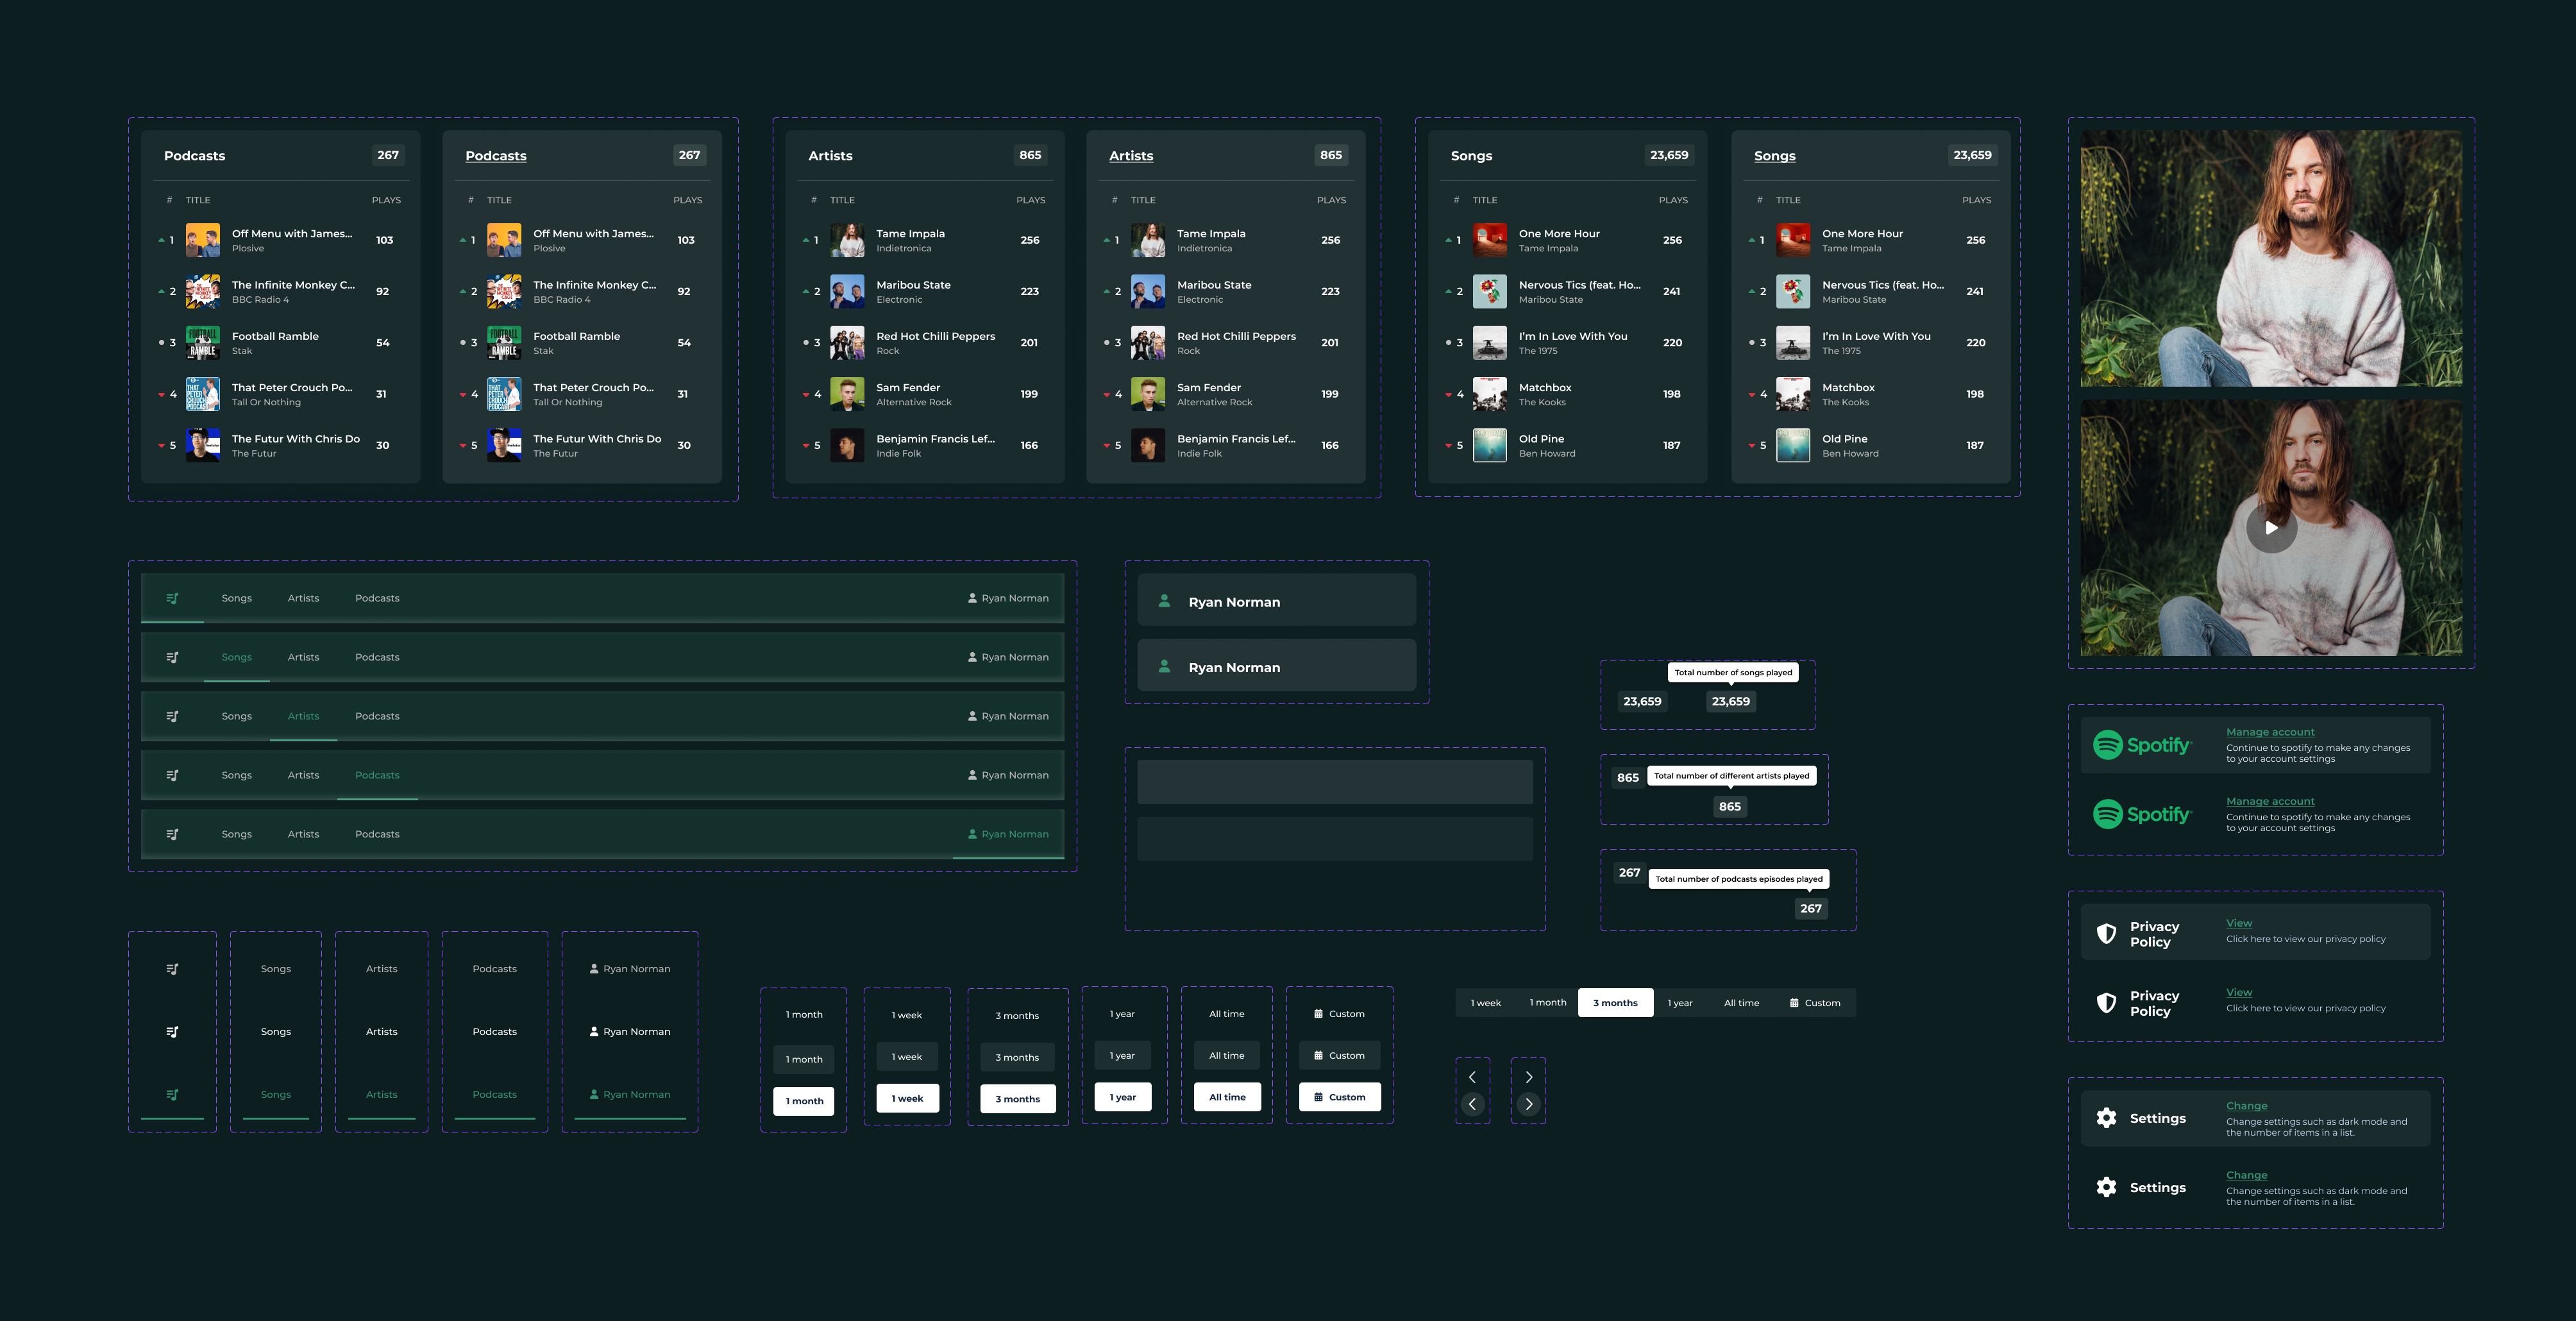Click the rank decrease arrow beside The Futur
The height and width of the screenshot is (1321, 2576).
[x=161, y=445]
